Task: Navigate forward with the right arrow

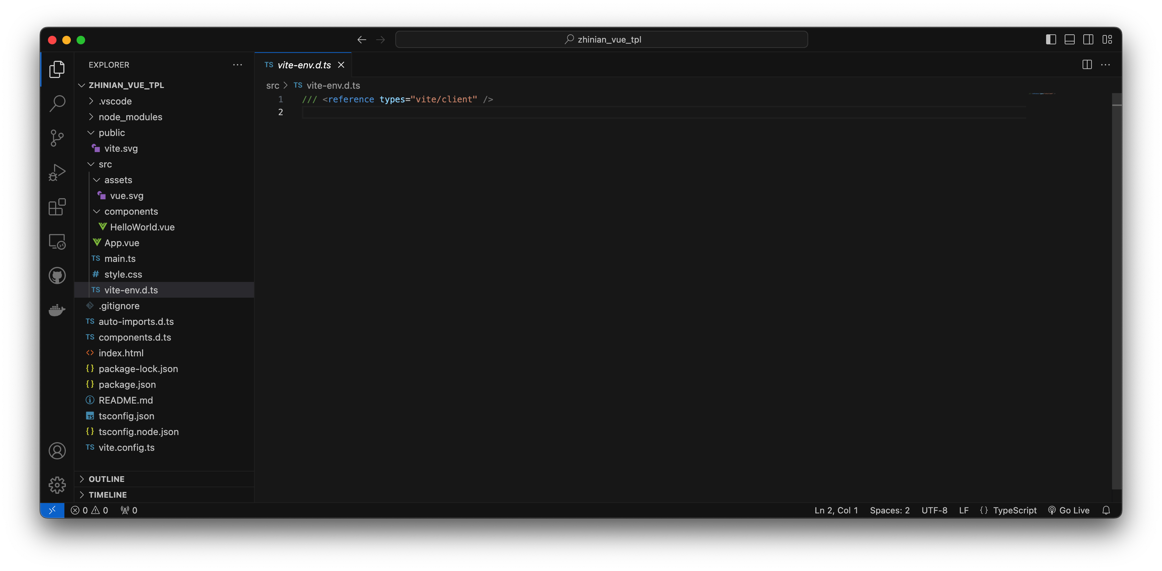Action: pos(380,40)
